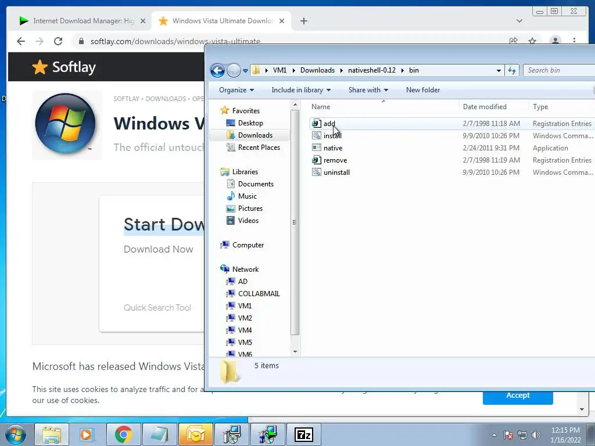Viewport: 595px width, 446px height.
Task: Open Recent Places in navigation pane
Action: coord(259,147)
